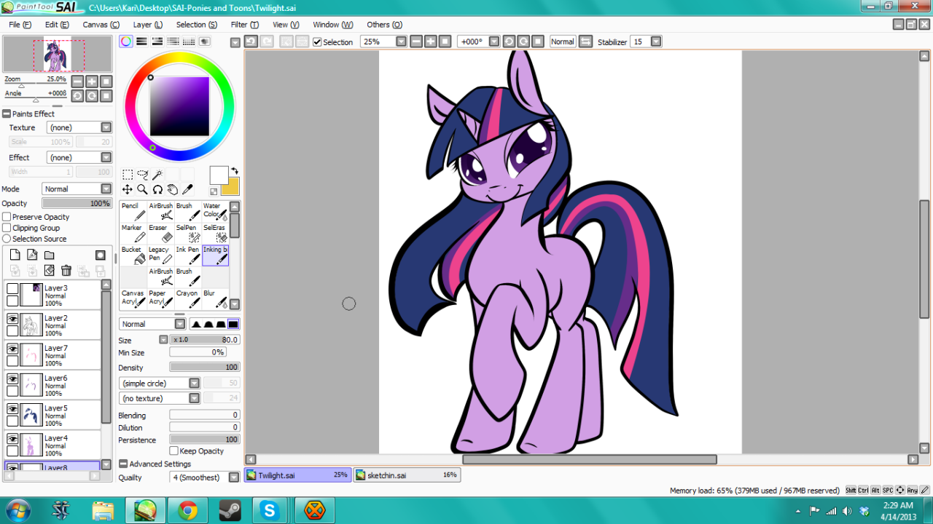Screen dimensions: 933x524
Task: Open the rotation angle dropdown in toolbar
Action: click(x=494, y=41)
